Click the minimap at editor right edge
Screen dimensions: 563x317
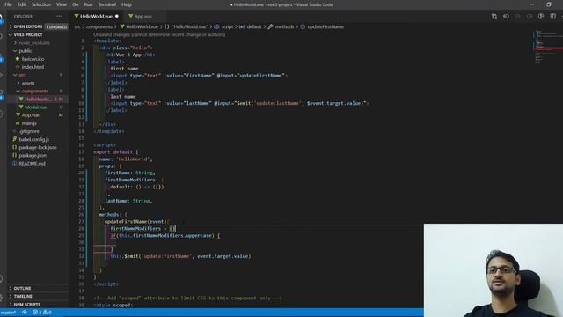coord(547,47)
